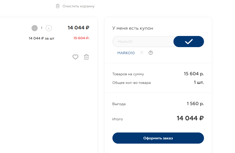Add item to favorites with heart icon
The height and width of the screenshot is (153, 235).
(76, 57)
